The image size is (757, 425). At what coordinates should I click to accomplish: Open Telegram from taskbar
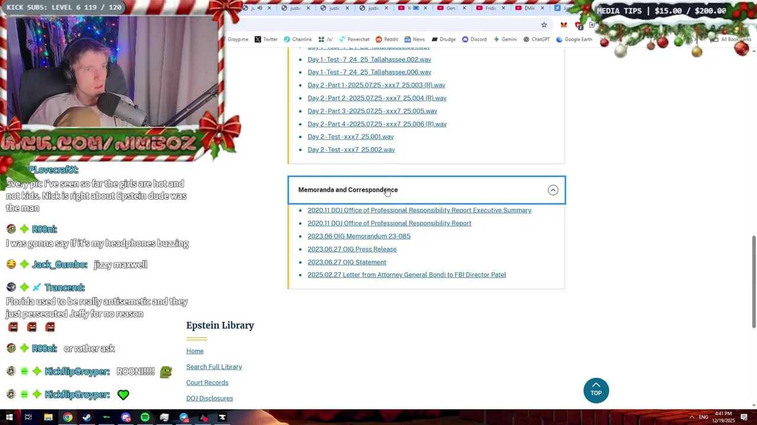(184, 417)
